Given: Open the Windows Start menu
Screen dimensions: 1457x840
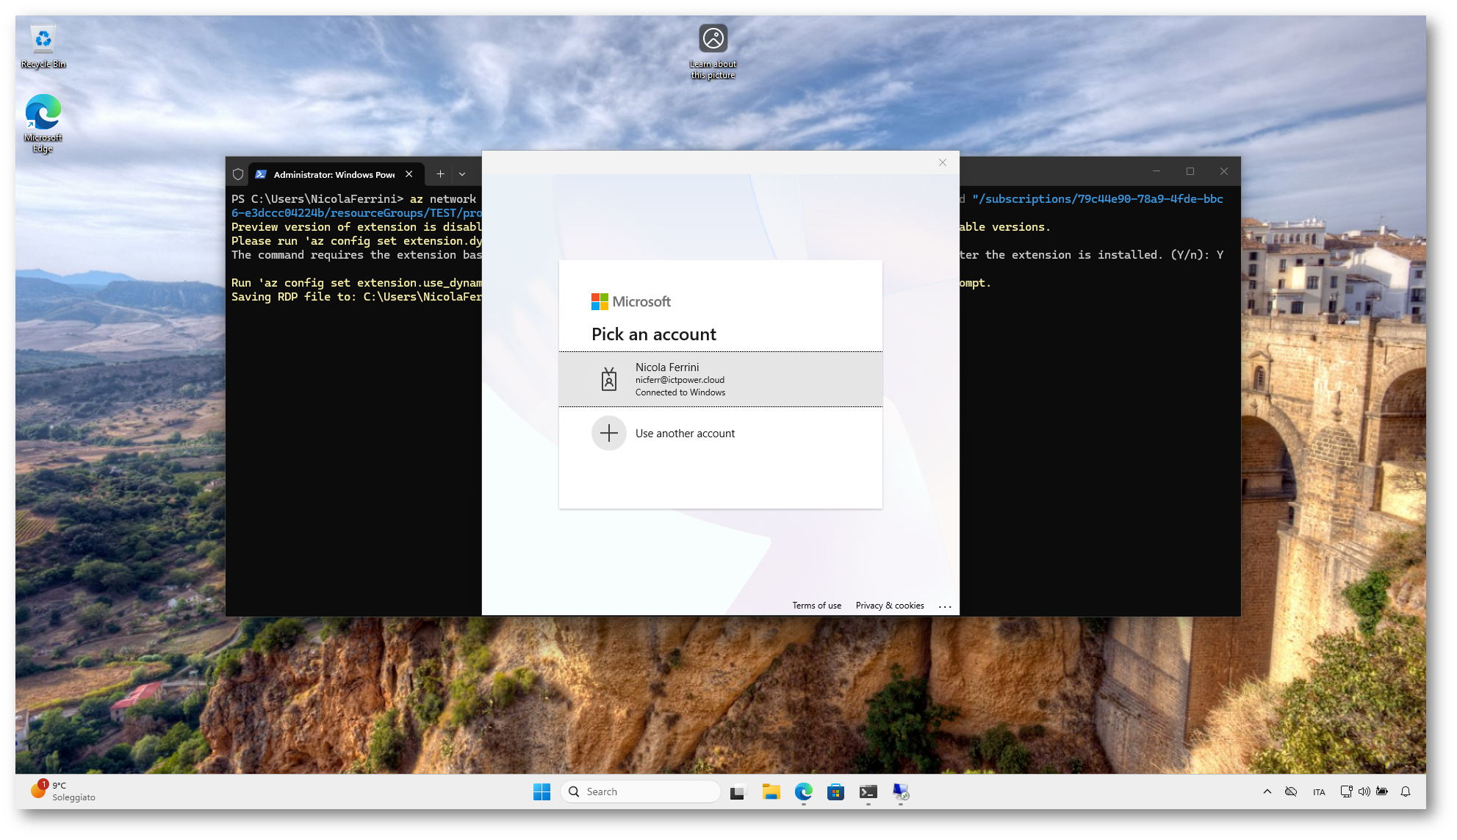Looking at the screenshot, I should click(x=542, y=791).
